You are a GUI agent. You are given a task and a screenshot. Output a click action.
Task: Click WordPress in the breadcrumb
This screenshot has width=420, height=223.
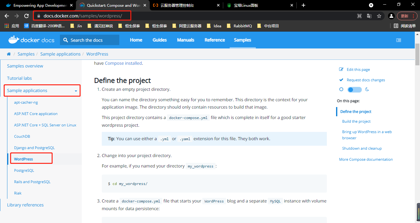tap(97, 54)
